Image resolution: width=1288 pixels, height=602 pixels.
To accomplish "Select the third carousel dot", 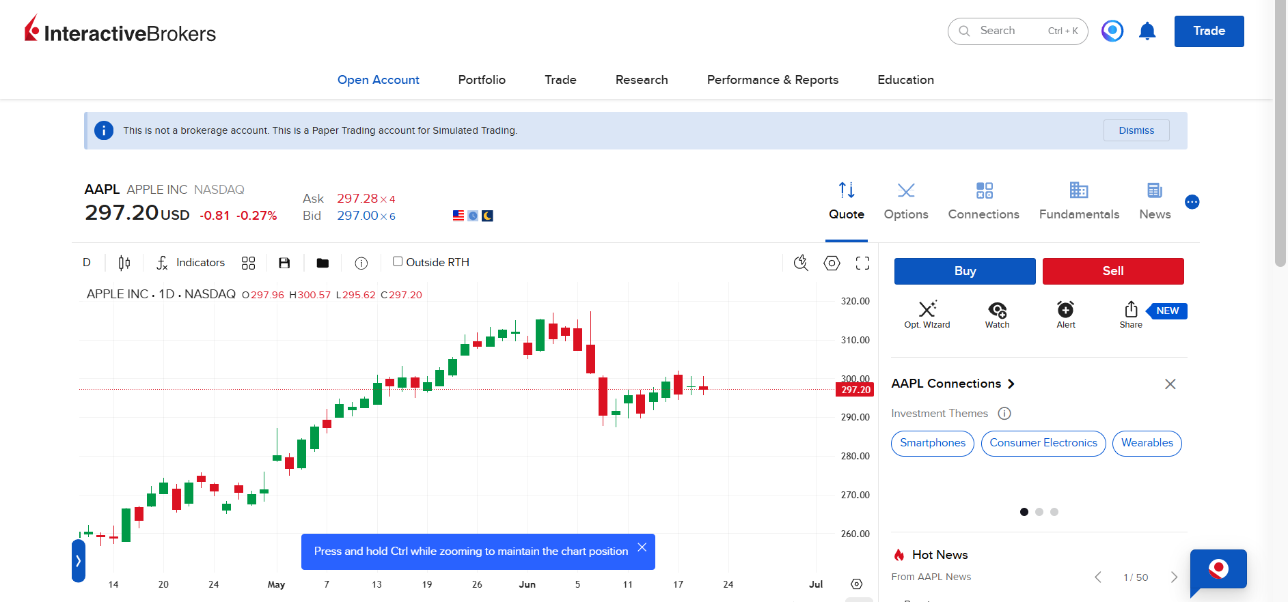I will (x=1054, y=512).
